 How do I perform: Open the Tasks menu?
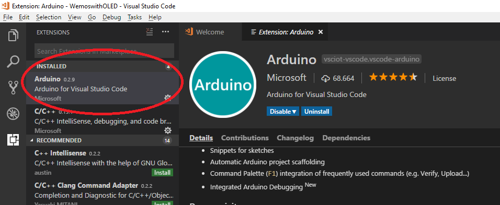coord(134,17)
